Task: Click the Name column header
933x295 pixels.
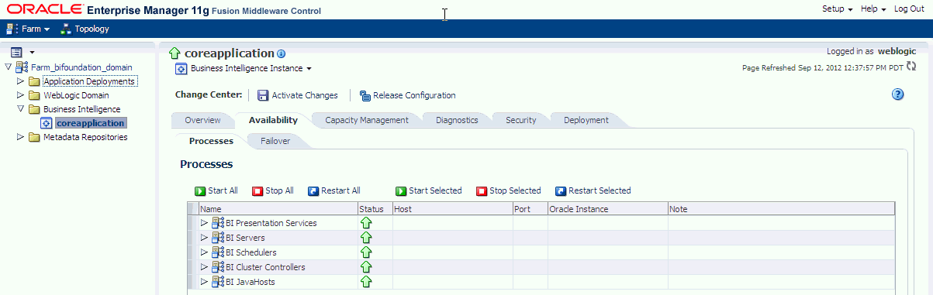Action: click(x=278, y=209)
